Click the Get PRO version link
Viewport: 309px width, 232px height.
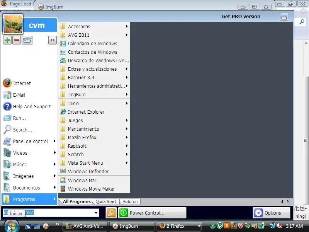tap(241, 17)
